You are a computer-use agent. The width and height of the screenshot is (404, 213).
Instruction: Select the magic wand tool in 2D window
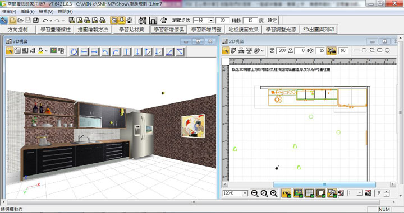tap(226, 50)
